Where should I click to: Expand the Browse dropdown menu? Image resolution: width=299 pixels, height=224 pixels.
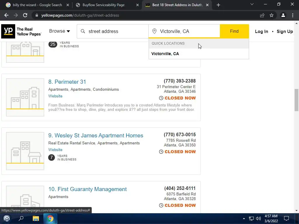(x=60, y=31)
